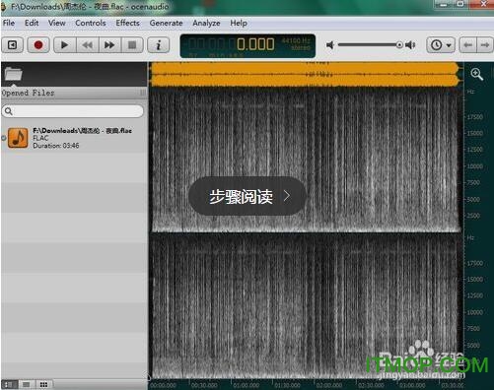
Task: Stop playback
Action: point(132,45)
